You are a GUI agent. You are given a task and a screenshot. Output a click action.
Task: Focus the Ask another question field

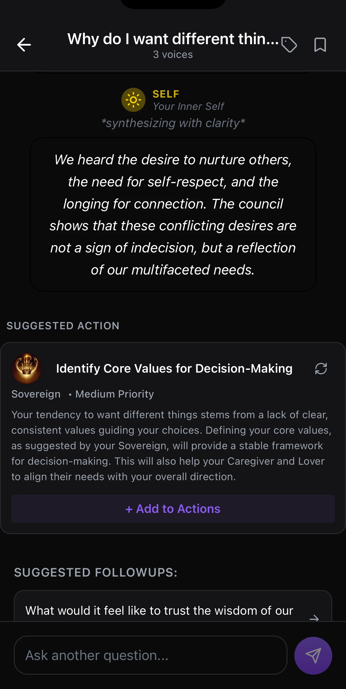[x=150, y=655]
